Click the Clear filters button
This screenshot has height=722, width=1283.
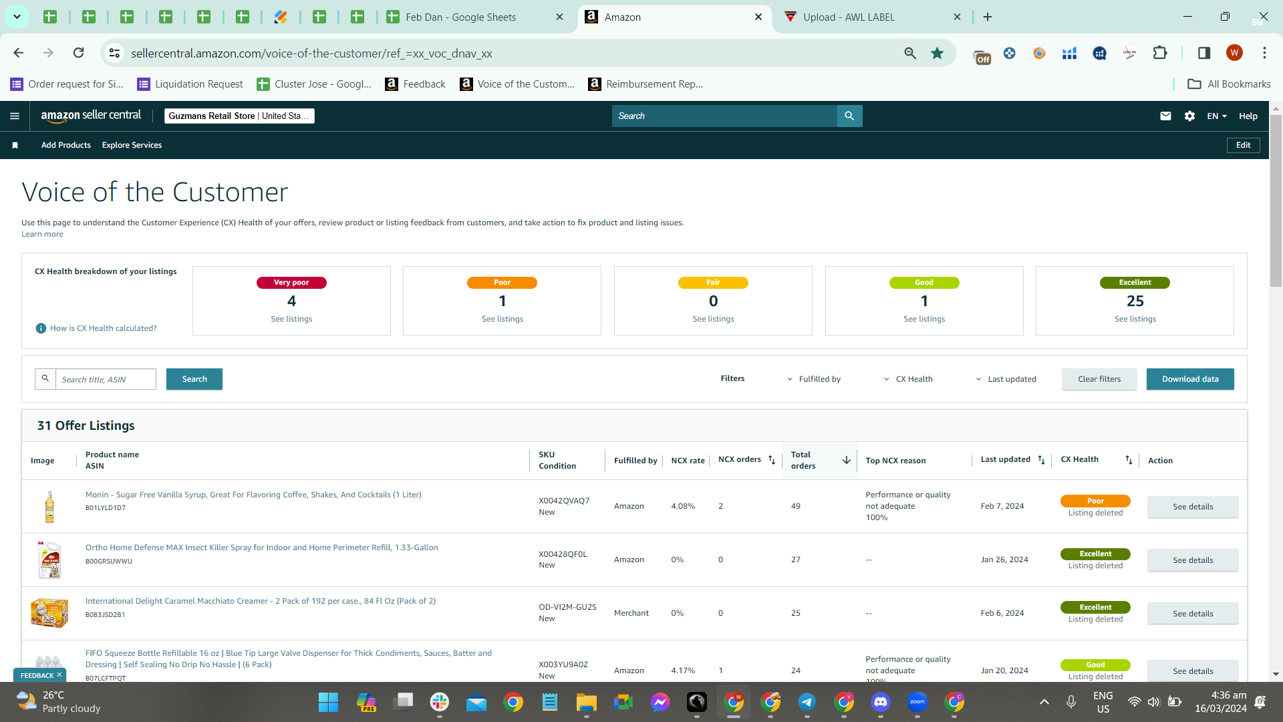(x=1099, y=379)
